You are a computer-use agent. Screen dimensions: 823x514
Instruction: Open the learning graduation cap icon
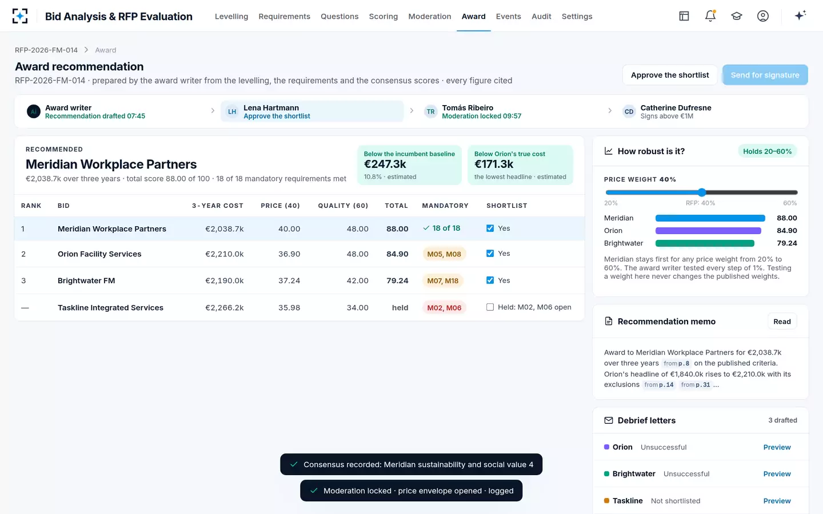coord(737,16)
